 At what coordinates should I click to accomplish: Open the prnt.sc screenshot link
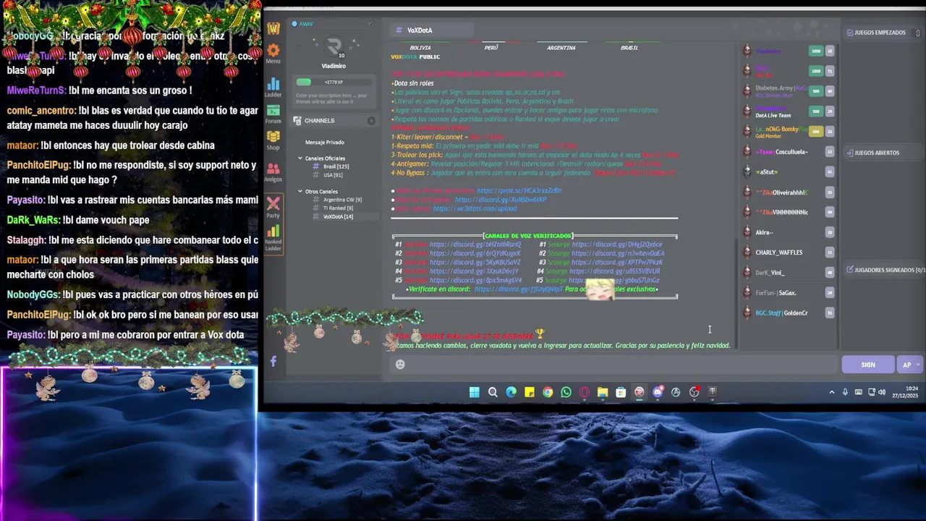(x=519, y=190)
